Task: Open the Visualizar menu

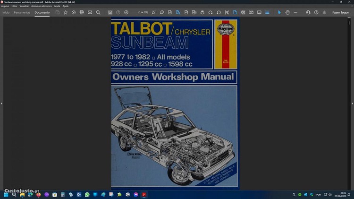Action: pyautogui.click(x=24, y=6)
